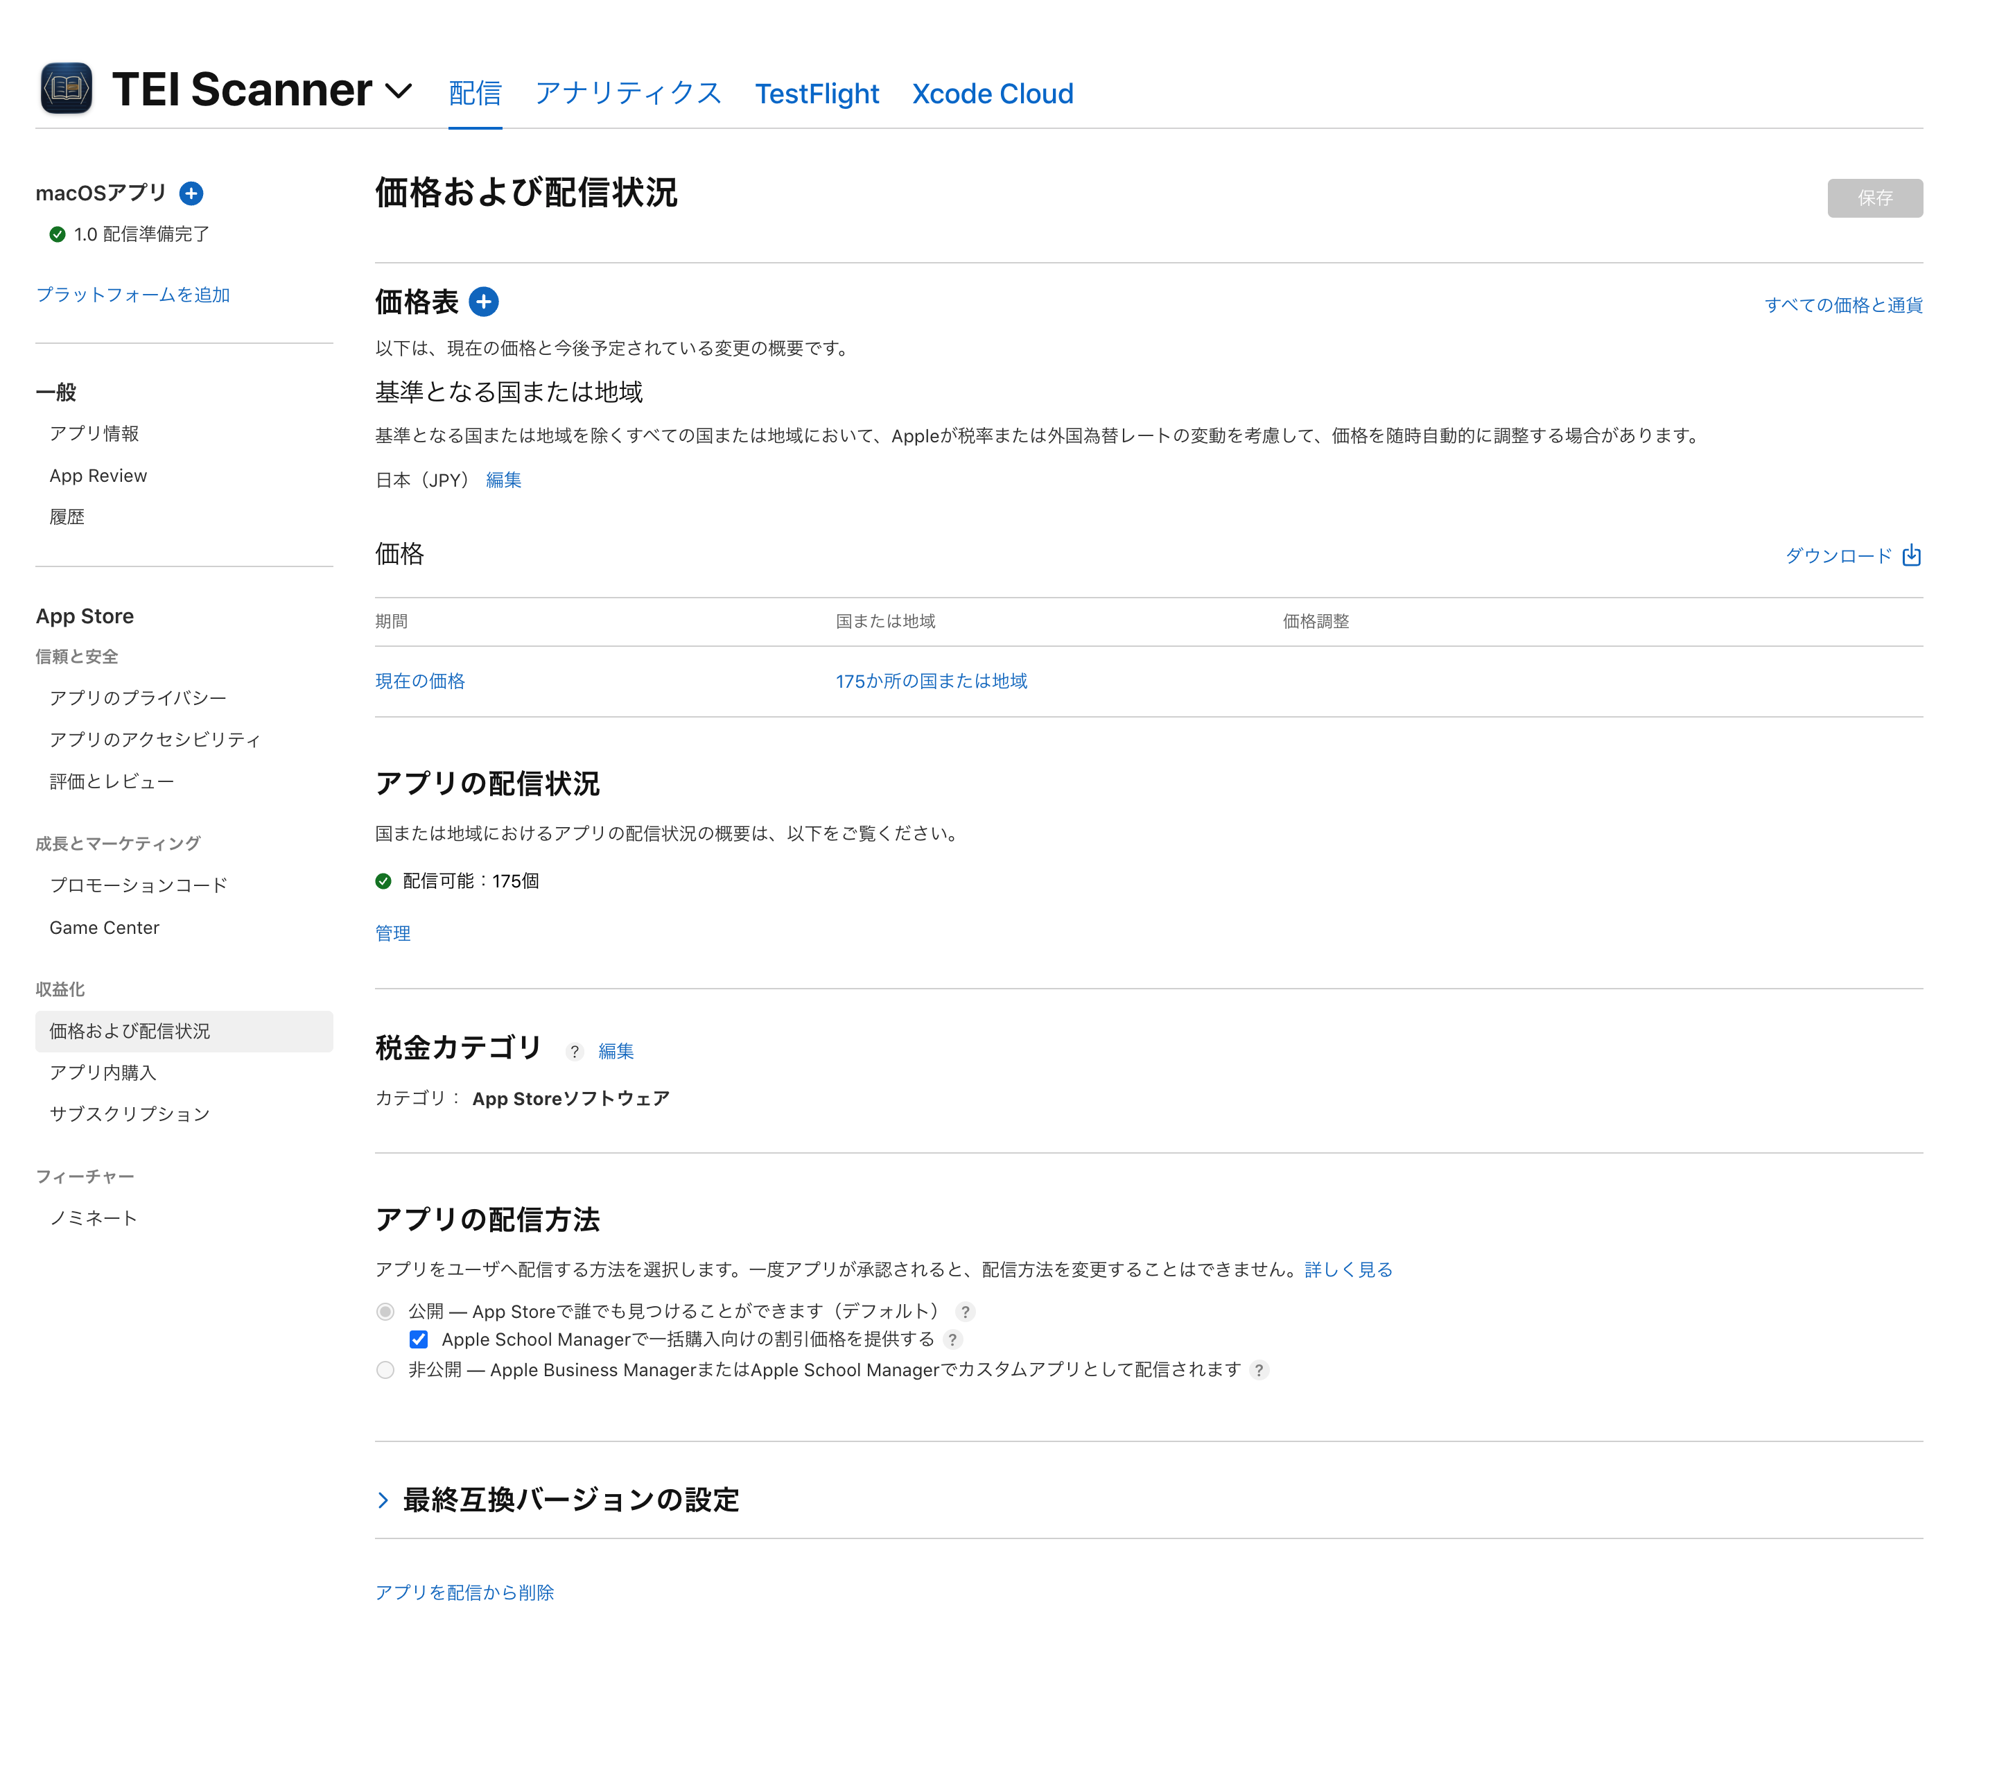
Task: Open the アナリティクス tab
Action: (628, 94)
